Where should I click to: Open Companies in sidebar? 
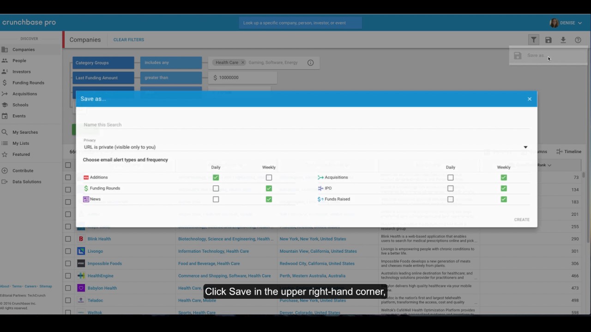(24, 49)
